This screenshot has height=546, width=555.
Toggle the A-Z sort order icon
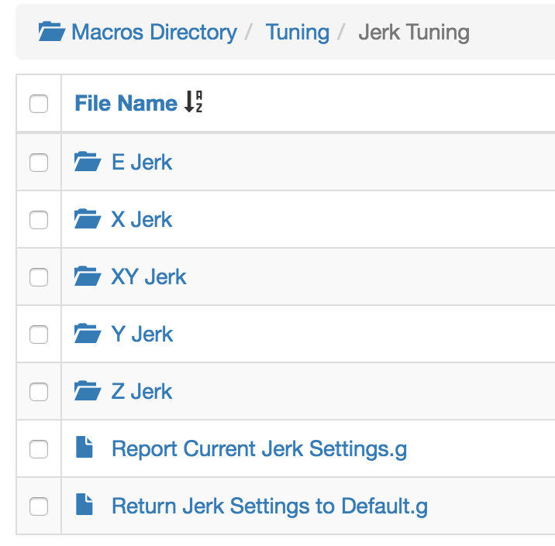pyautogui.click(x=193, y=102)
